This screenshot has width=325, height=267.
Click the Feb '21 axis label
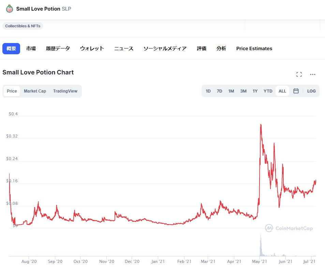point(184,262)
